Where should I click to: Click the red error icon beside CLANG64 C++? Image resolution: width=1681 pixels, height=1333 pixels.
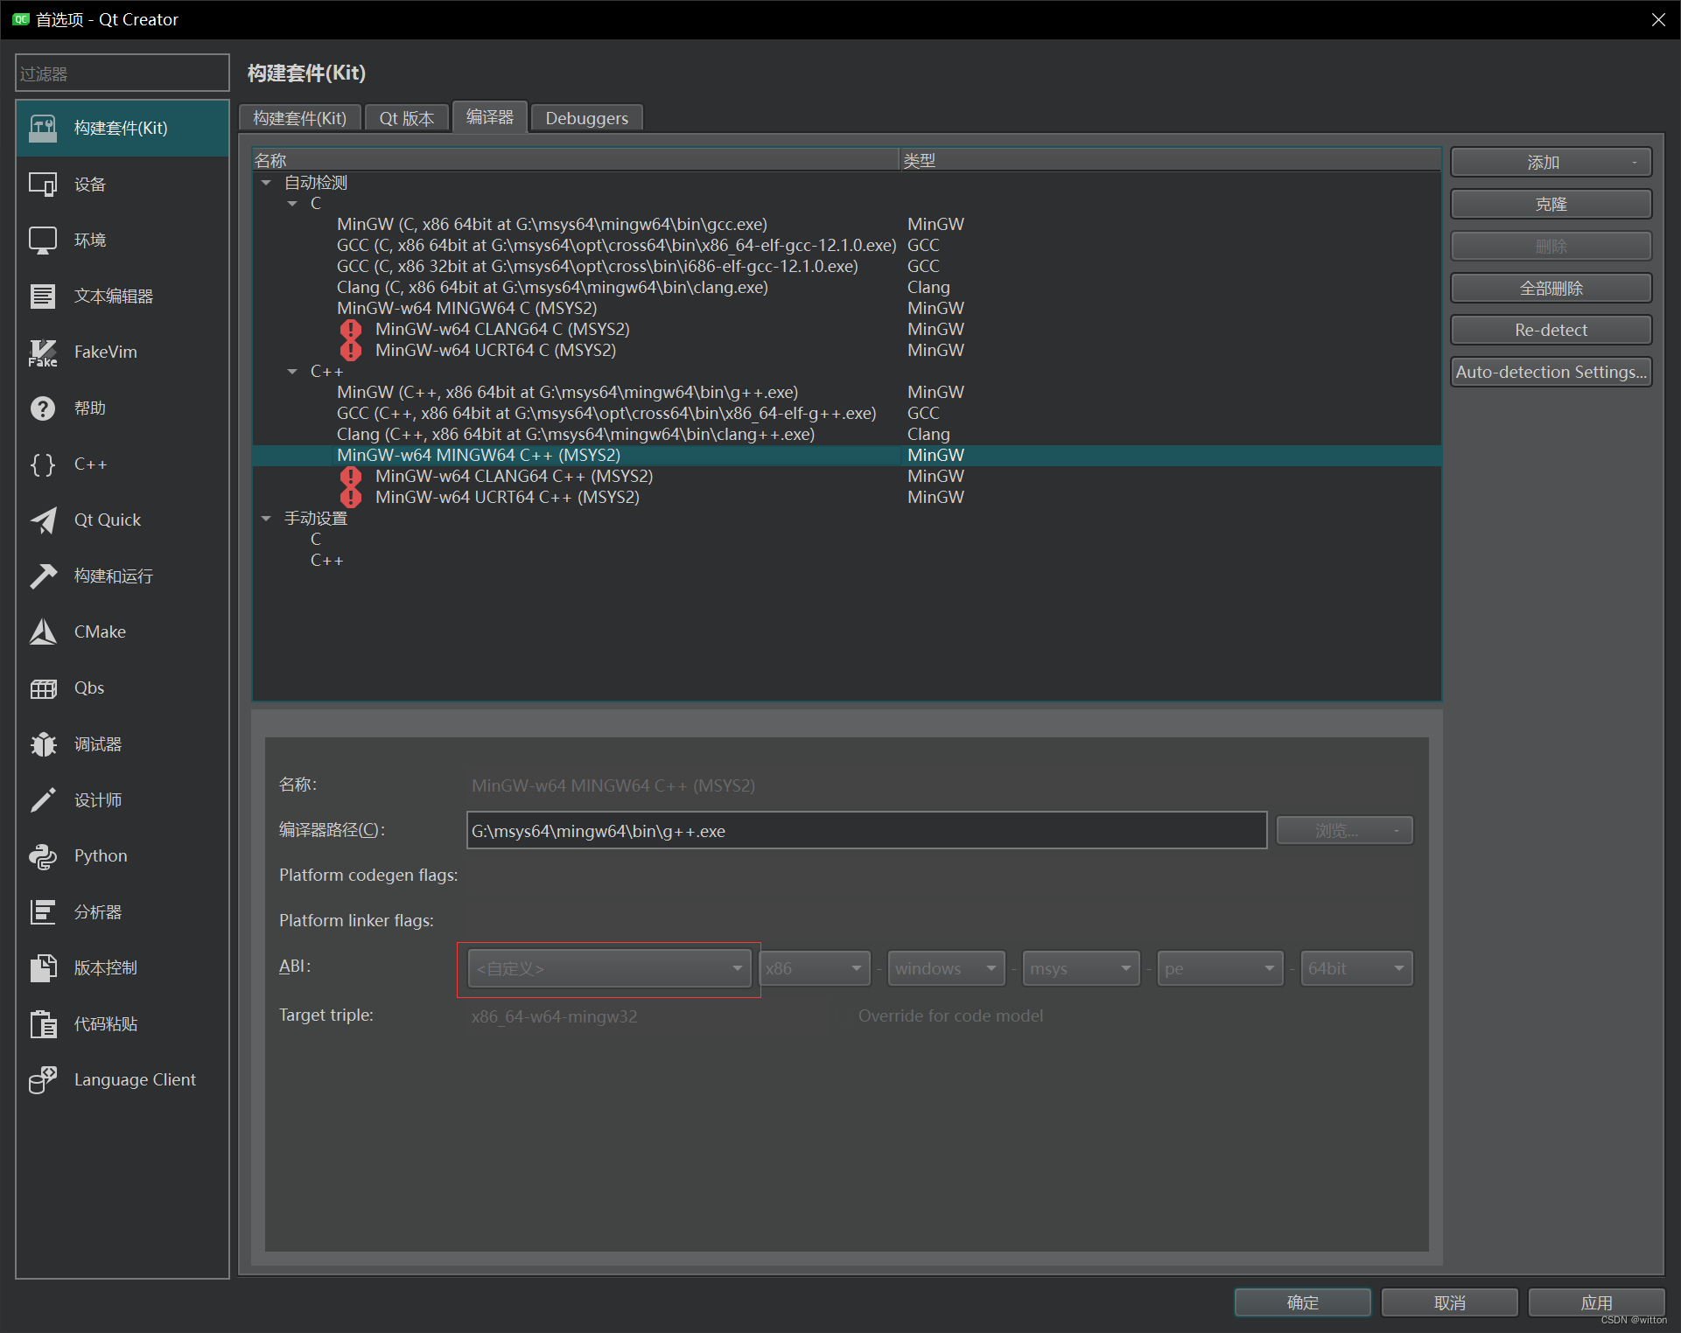tap(351, 477)
